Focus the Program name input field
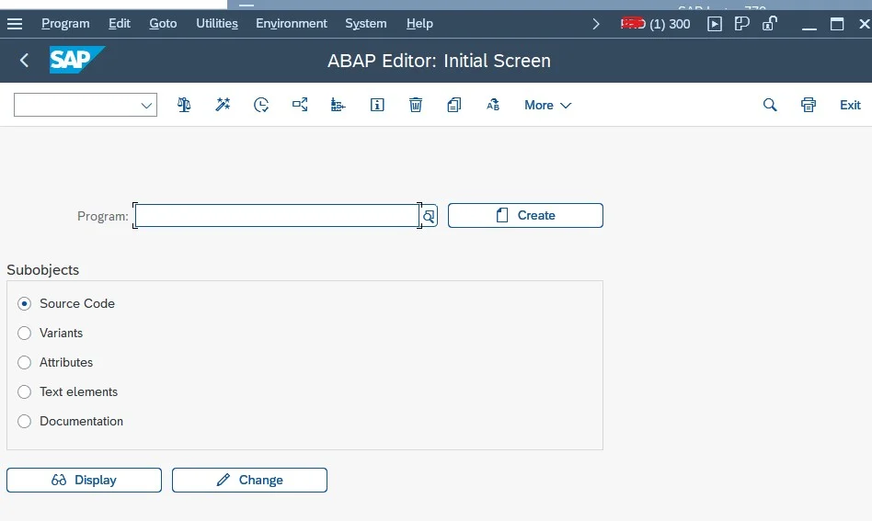 (x=277, y=216)
